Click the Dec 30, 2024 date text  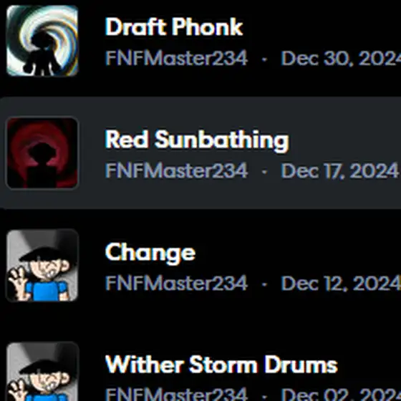pyautogui.click(x=341, y=58)
